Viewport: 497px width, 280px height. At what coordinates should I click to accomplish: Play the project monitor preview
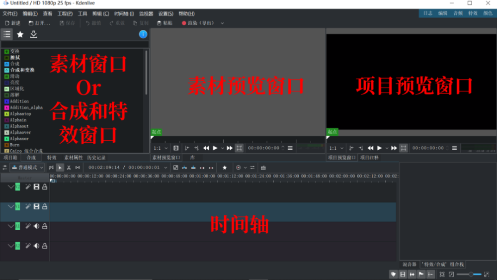379,148
